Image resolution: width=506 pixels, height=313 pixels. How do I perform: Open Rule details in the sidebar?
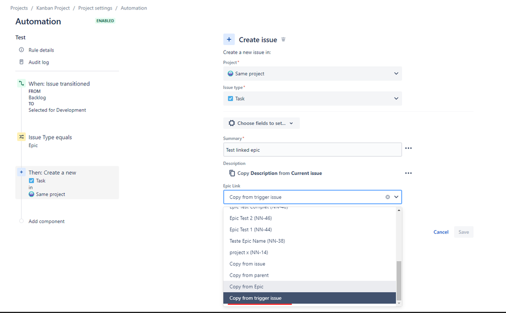click(42, 50)
